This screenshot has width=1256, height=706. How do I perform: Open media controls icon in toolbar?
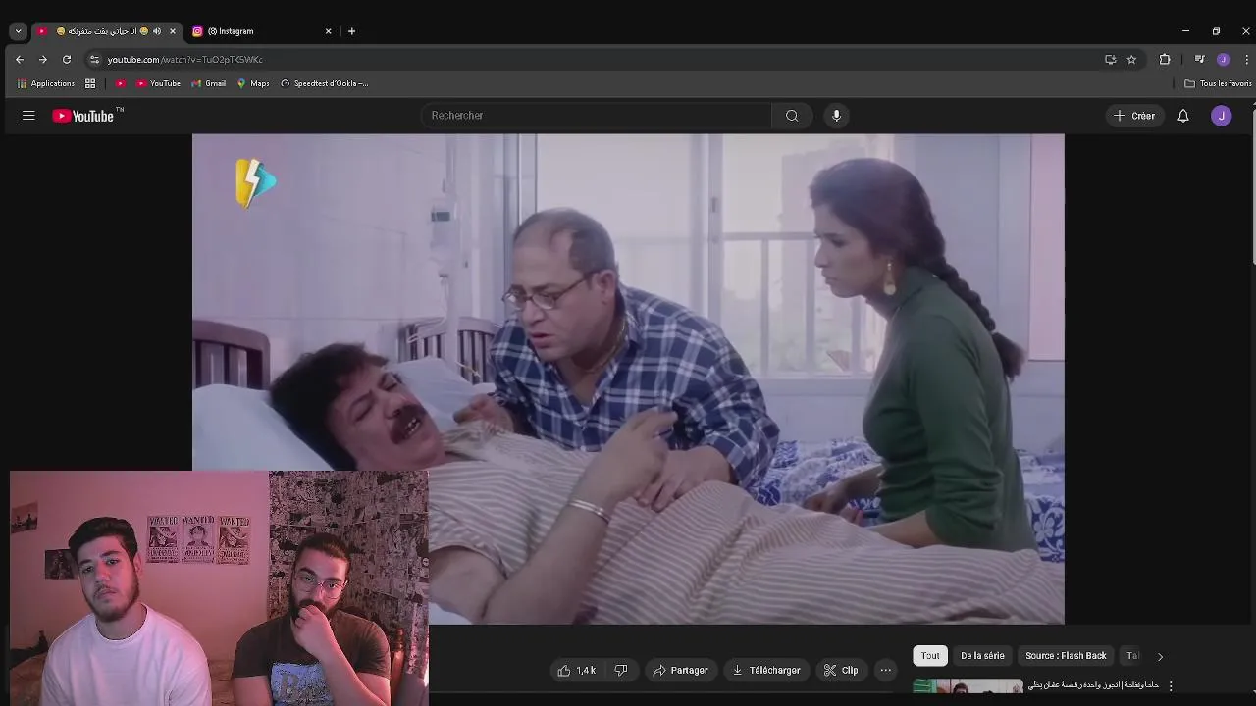coord(1199,60)
